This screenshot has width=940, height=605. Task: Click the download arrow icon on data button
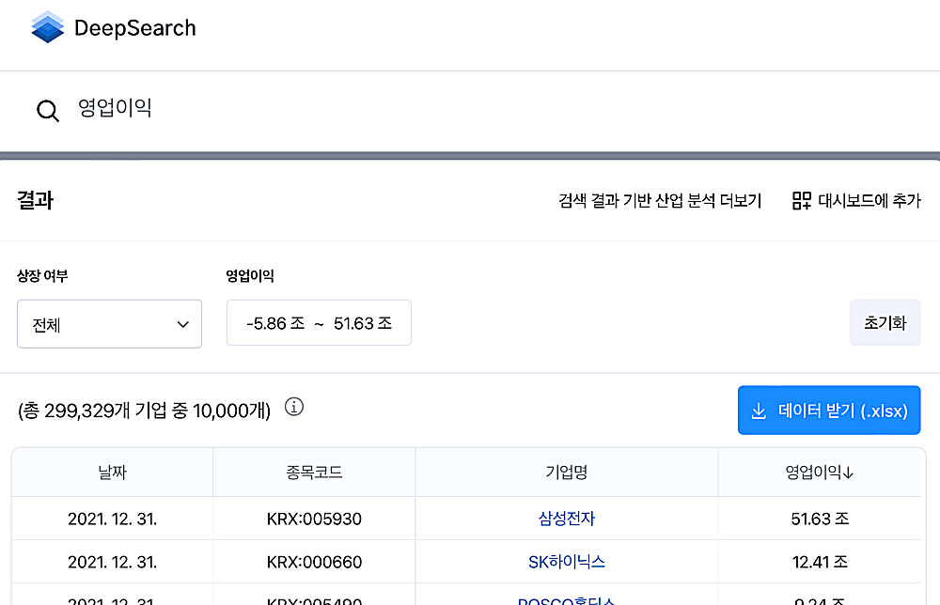(759, 411)
